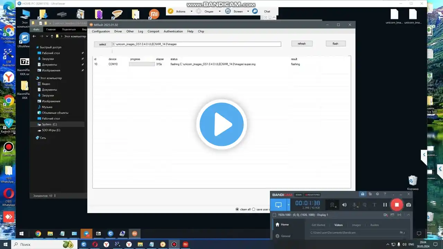Open Authentication menu in Miflash

(x=173, y=31)
